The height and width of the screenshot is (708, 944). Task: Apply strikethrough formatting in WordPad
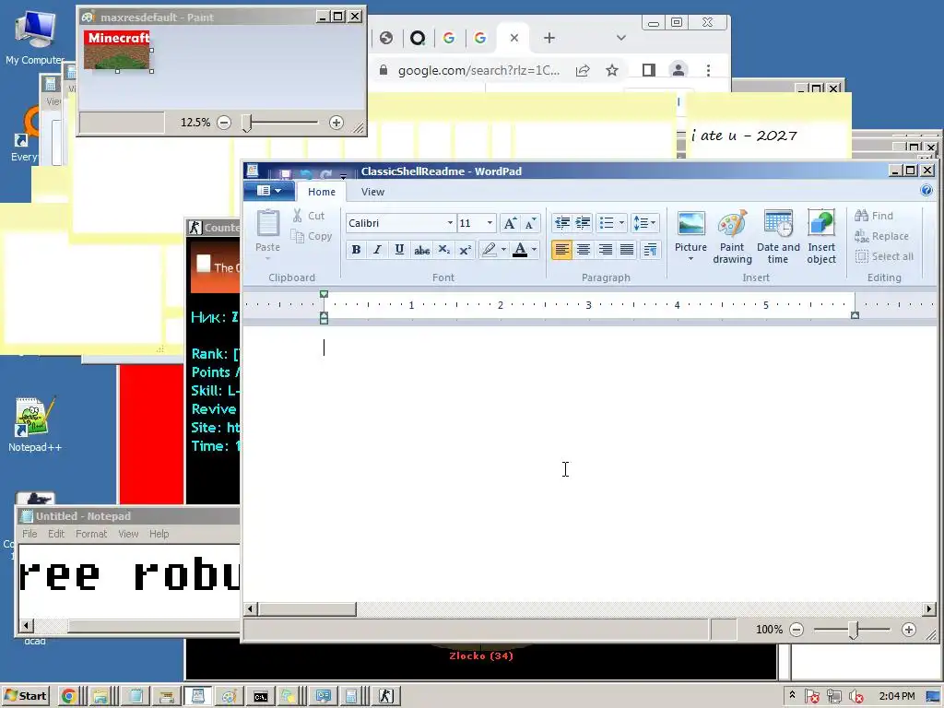click(x=422, y=250)
